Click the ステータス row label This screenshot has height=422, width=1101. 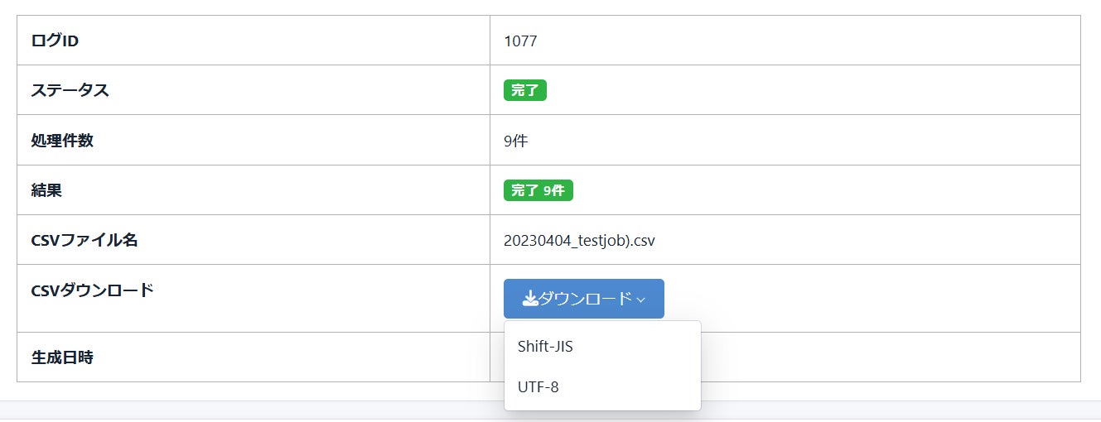(70, 90)
